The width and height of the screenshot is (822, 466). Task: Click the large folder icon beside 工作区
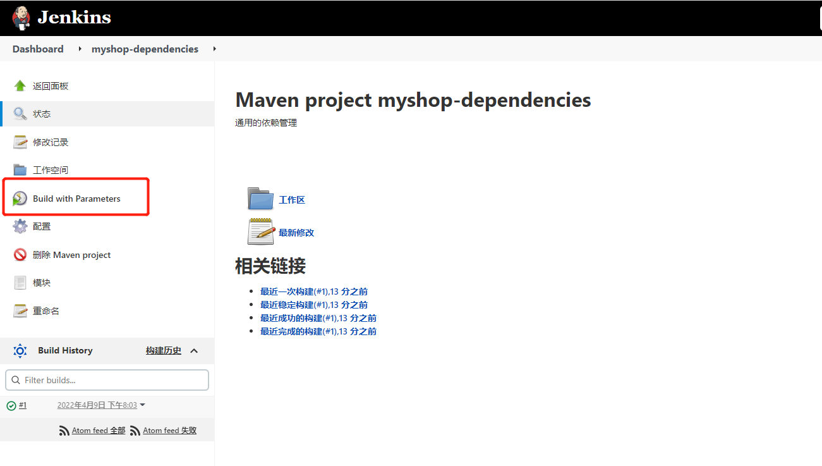(260, 199)
